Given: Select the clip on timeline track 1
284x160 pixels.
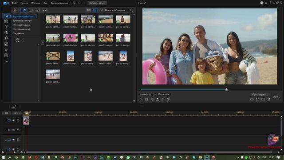Looking at the screenshot, I should (26, 120).
